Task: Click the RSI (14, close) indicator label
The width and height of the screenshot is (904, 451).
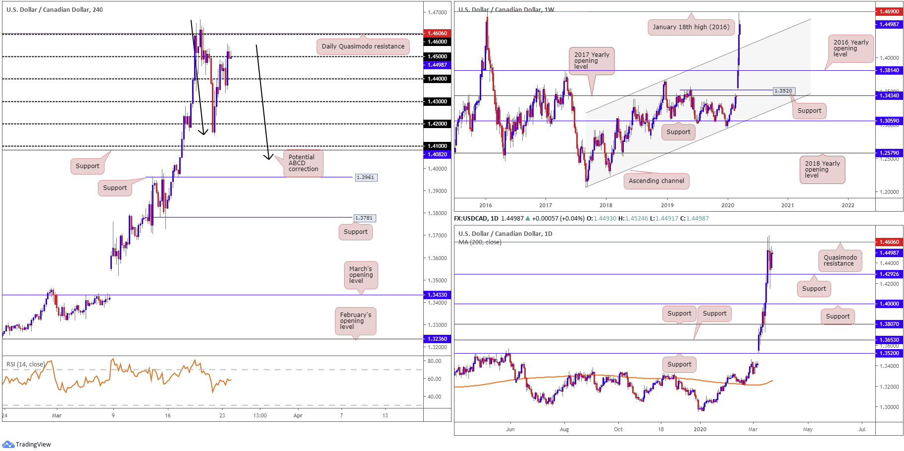Action: coord(25,364)
